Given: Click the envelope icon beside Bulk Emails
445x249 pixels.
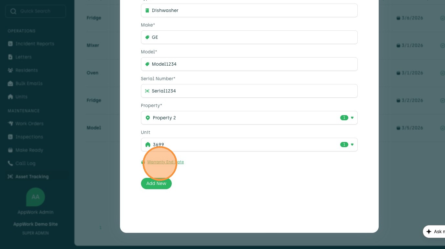Looking at the screenshot, I should coord(10,83).
